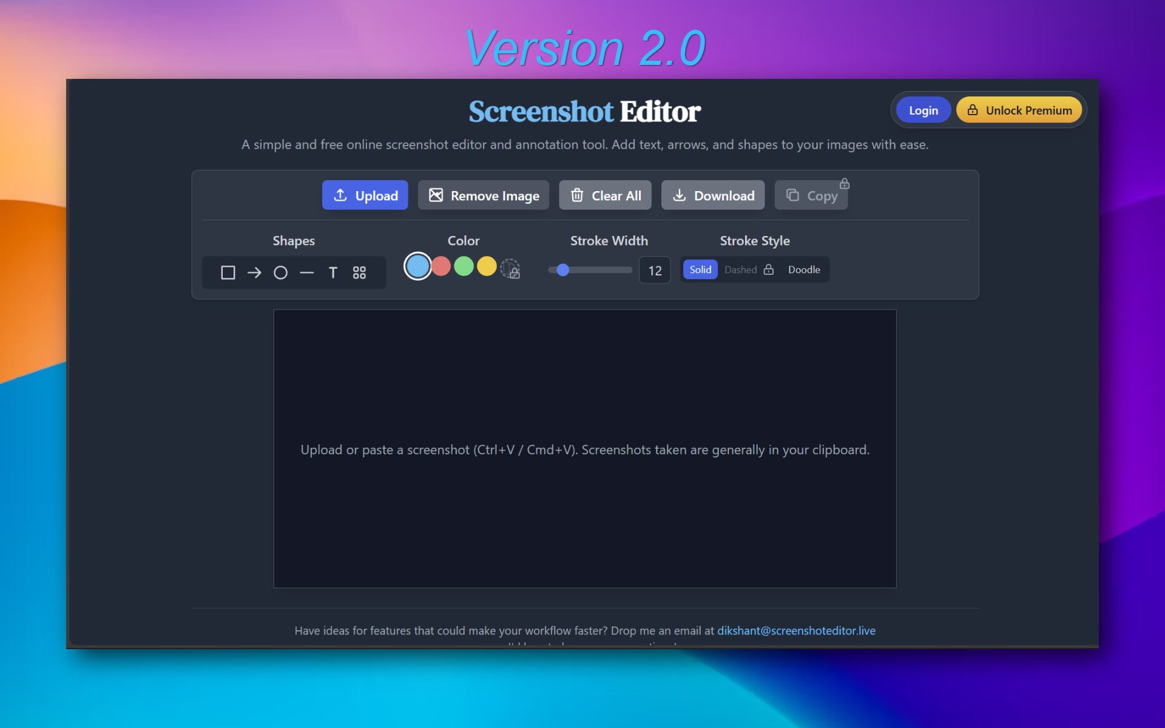This screenshot has width=1165, height=728.
Task: Click the stroke width number field
Action: (x=655, y=271)
